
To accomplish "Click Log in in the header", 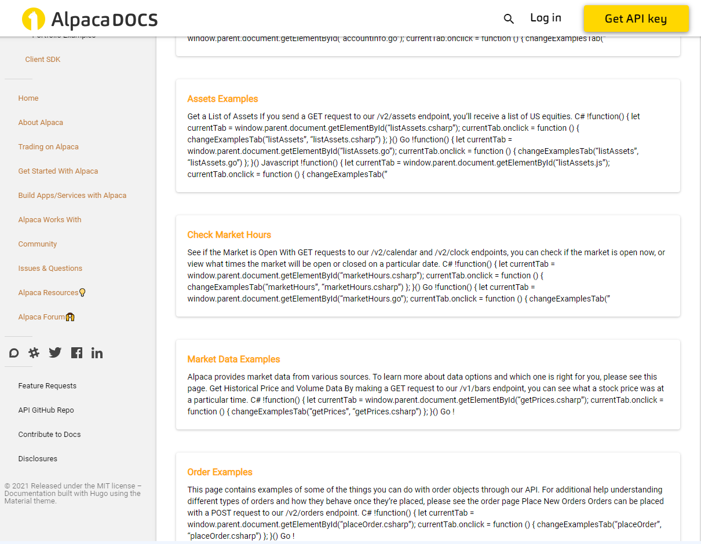I will [545, 18].
